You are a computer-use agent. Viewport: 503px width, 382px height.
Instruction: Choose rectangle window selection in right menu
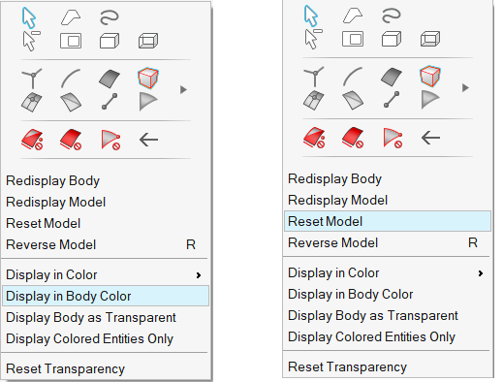pos(353,39)
